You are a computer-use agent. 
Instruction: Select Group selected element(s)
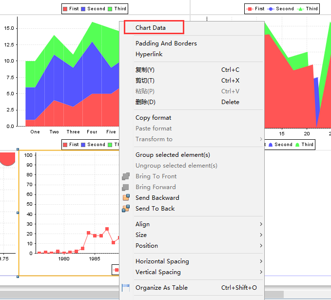173,155
